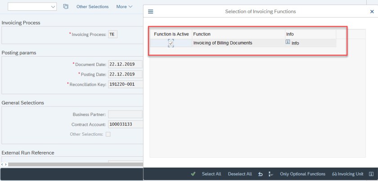Click the hierarchy icon beside Only Optional Functions
This screenshot has width=378, height=181.
pyautogui.click(x=271, y=174)
